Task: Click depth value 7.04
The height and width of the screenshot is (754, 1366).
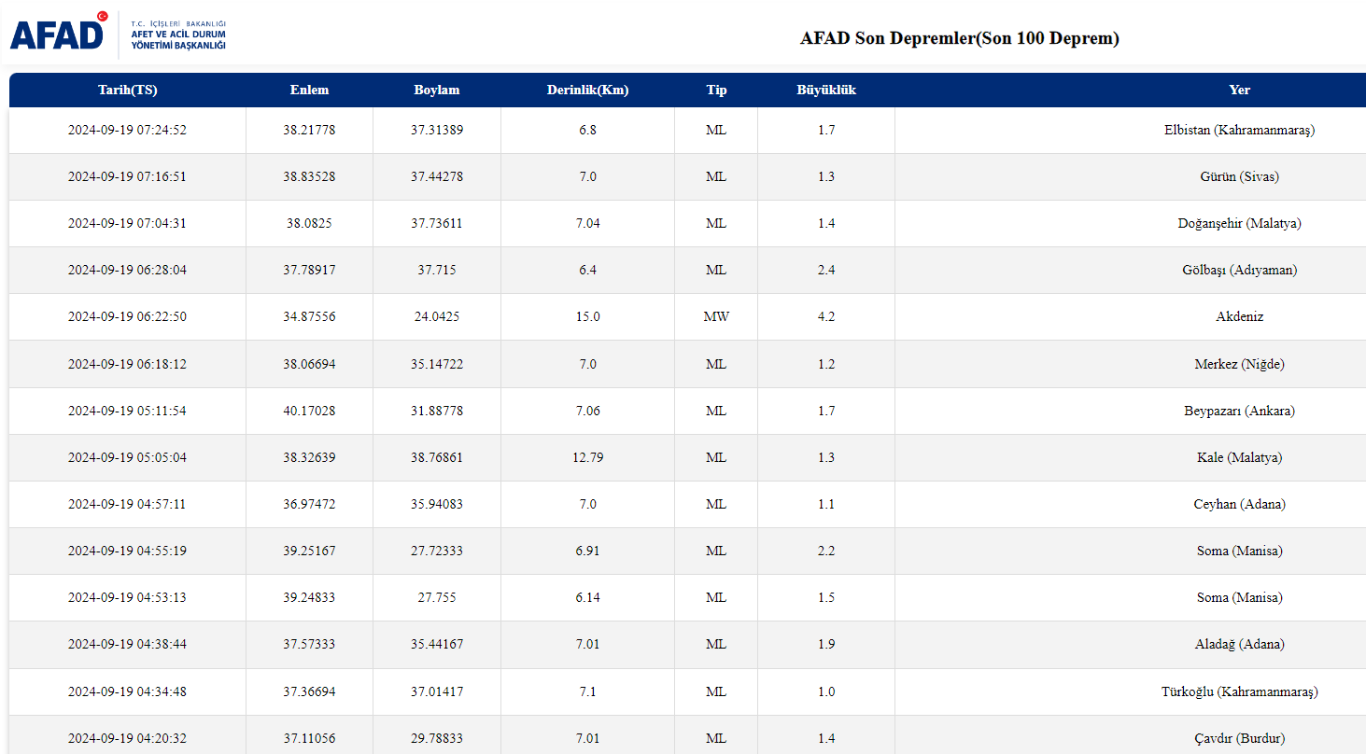Action: (587, 224)
